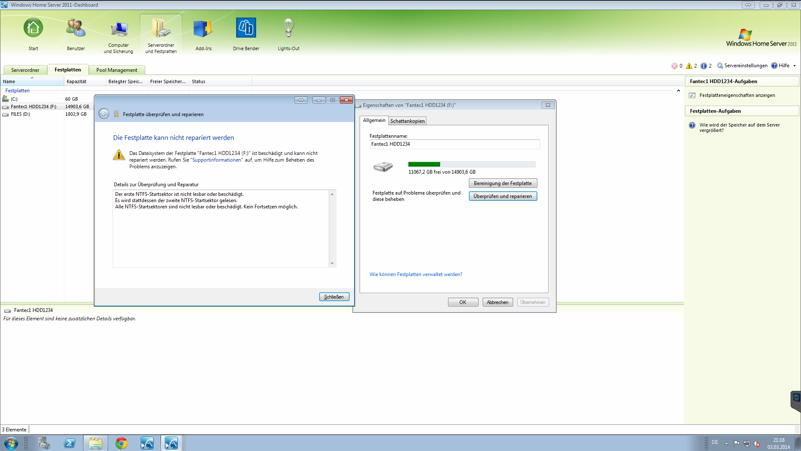This screenshot has width=801, height=451.
Task: Sort by the Status column
Action: [x=220, y=81]
